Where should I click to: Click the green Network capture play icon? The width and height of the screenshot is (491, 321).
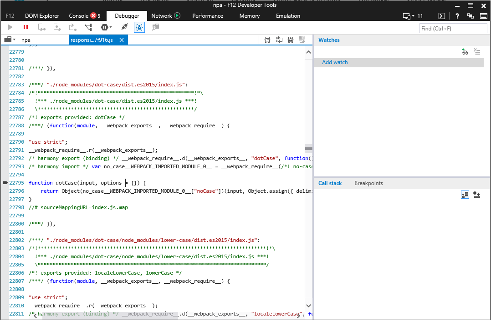point(177,15)
